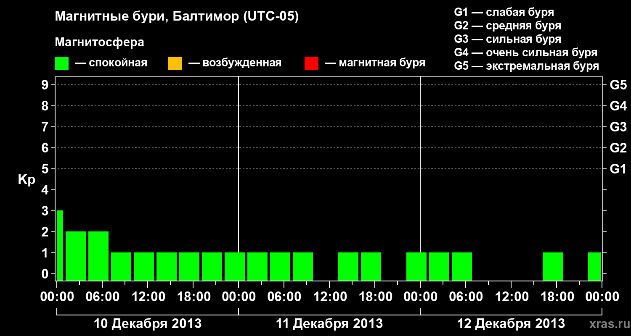Click the G5 label on right axis
The image size is (631, 336).
click(x=618, y=85)
